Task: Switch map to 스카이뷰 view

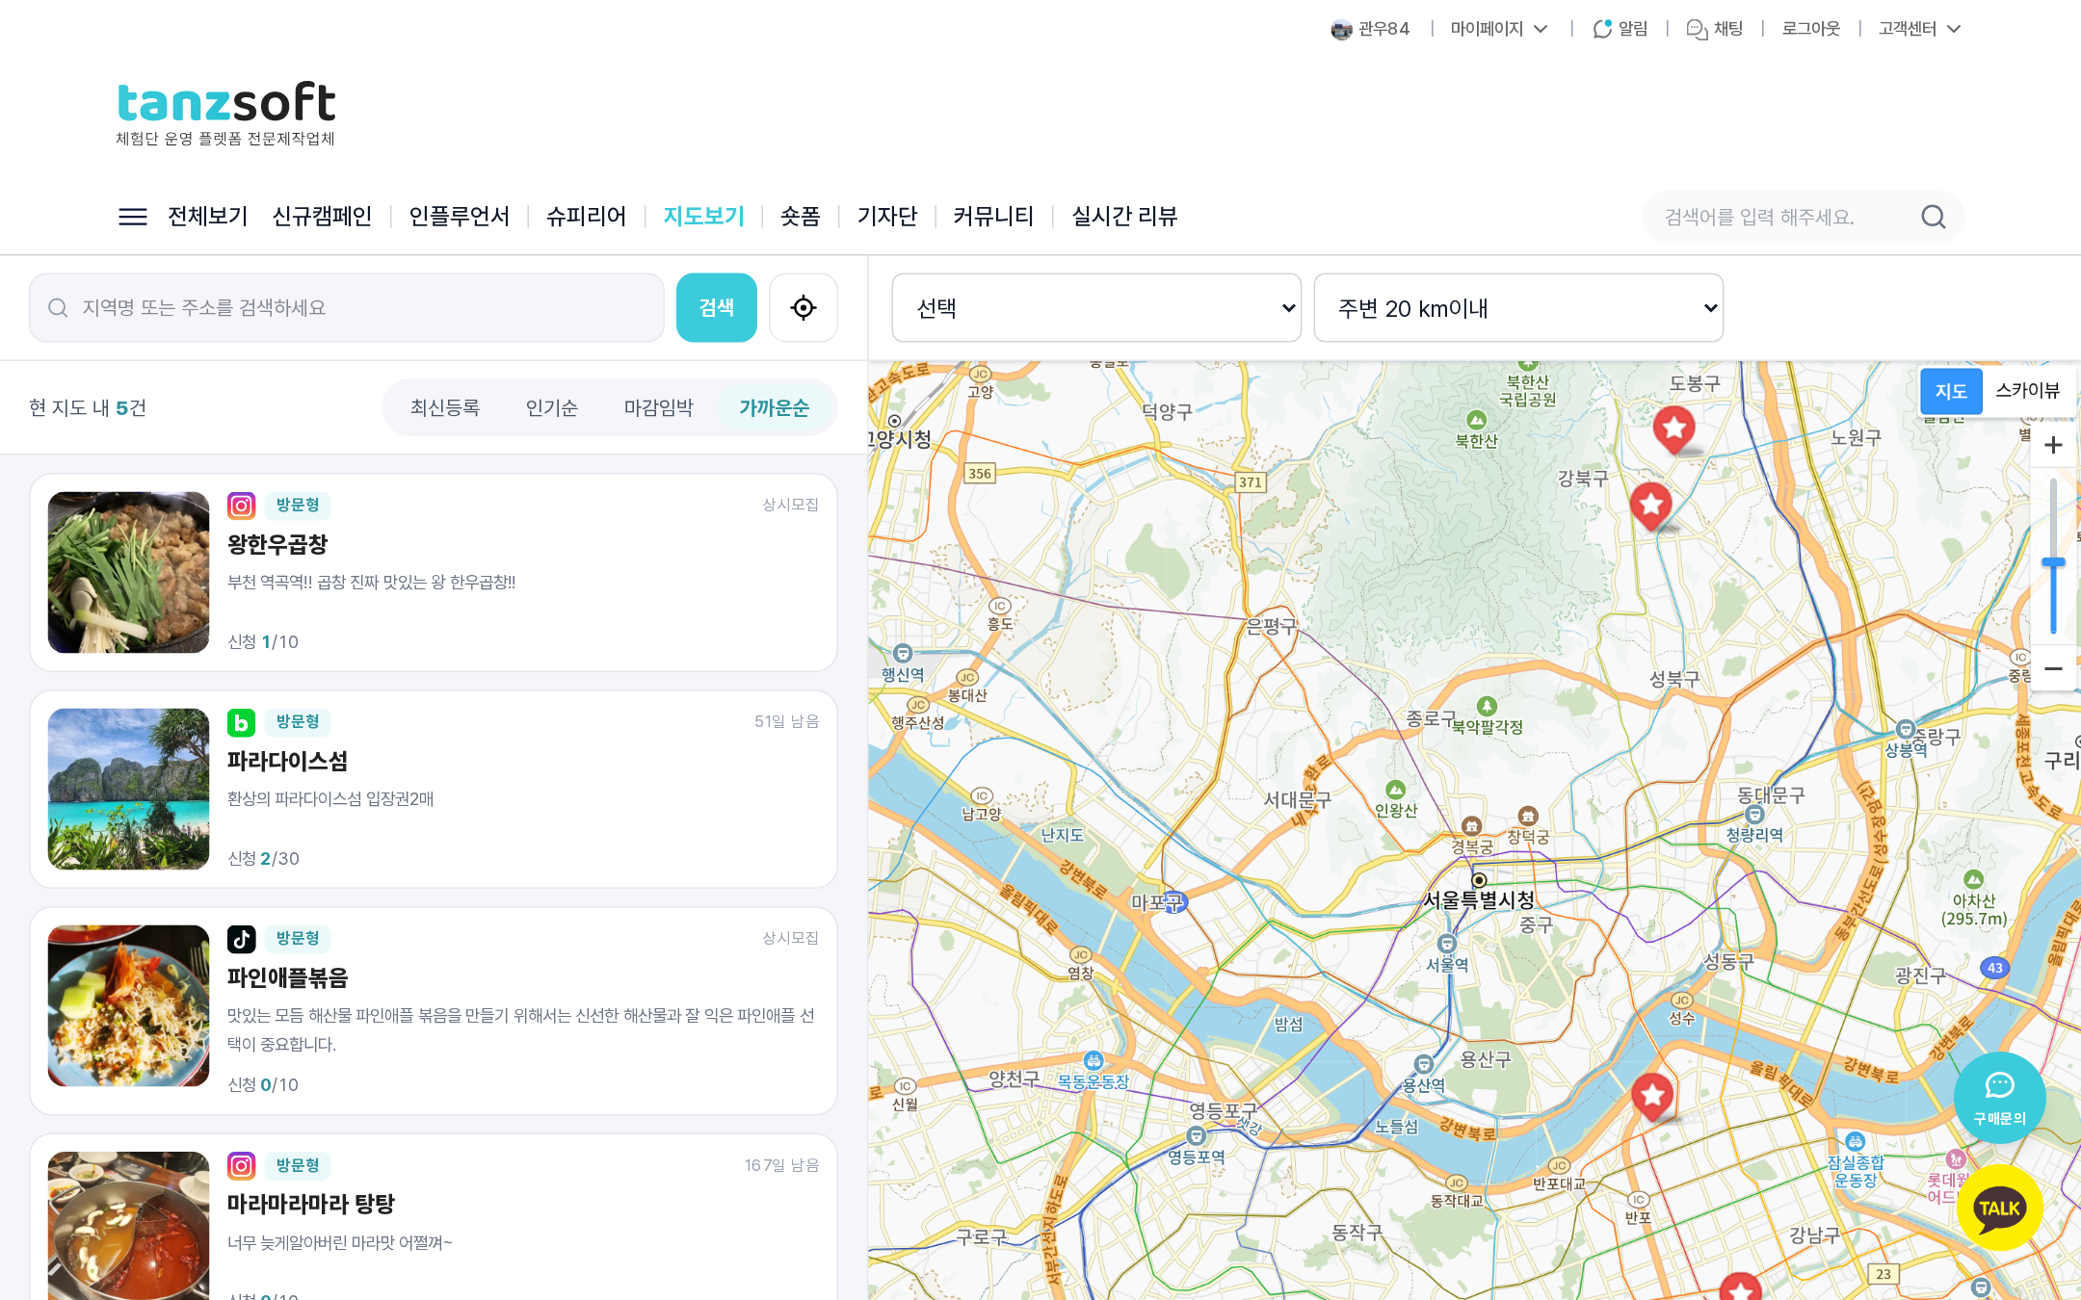Action: click(x=2027, y=391)
